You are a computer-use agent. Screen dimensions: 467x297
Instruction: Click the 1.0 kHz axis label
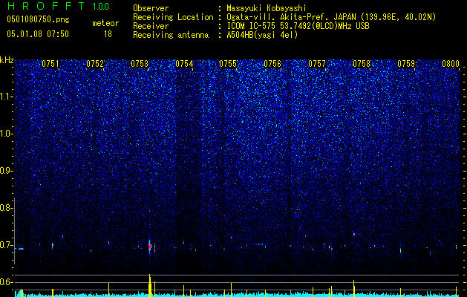point(7,134)
